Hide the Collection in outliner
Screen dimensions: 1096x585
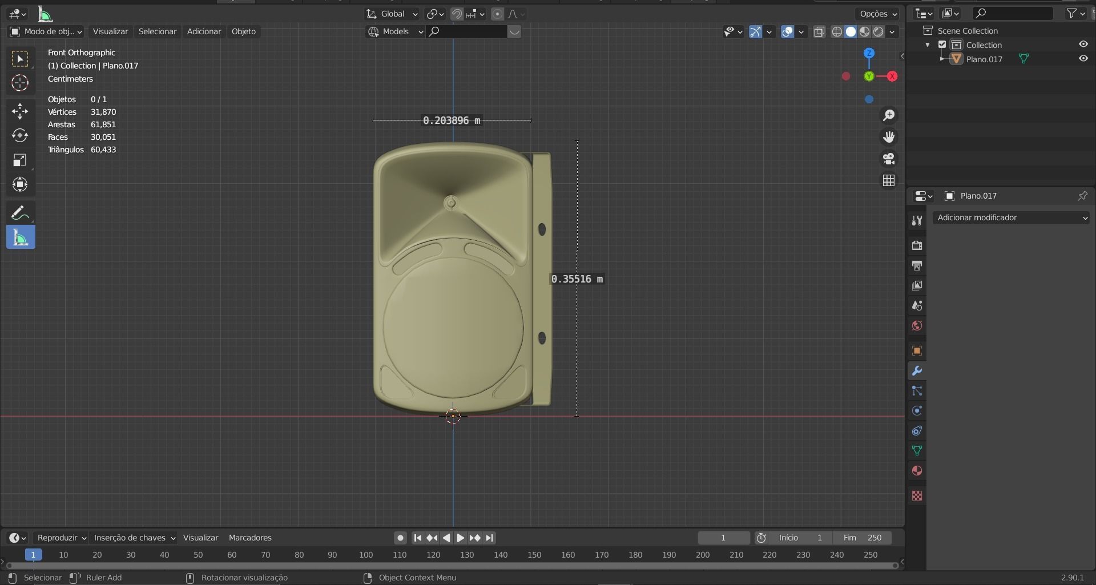[1083, 45]
